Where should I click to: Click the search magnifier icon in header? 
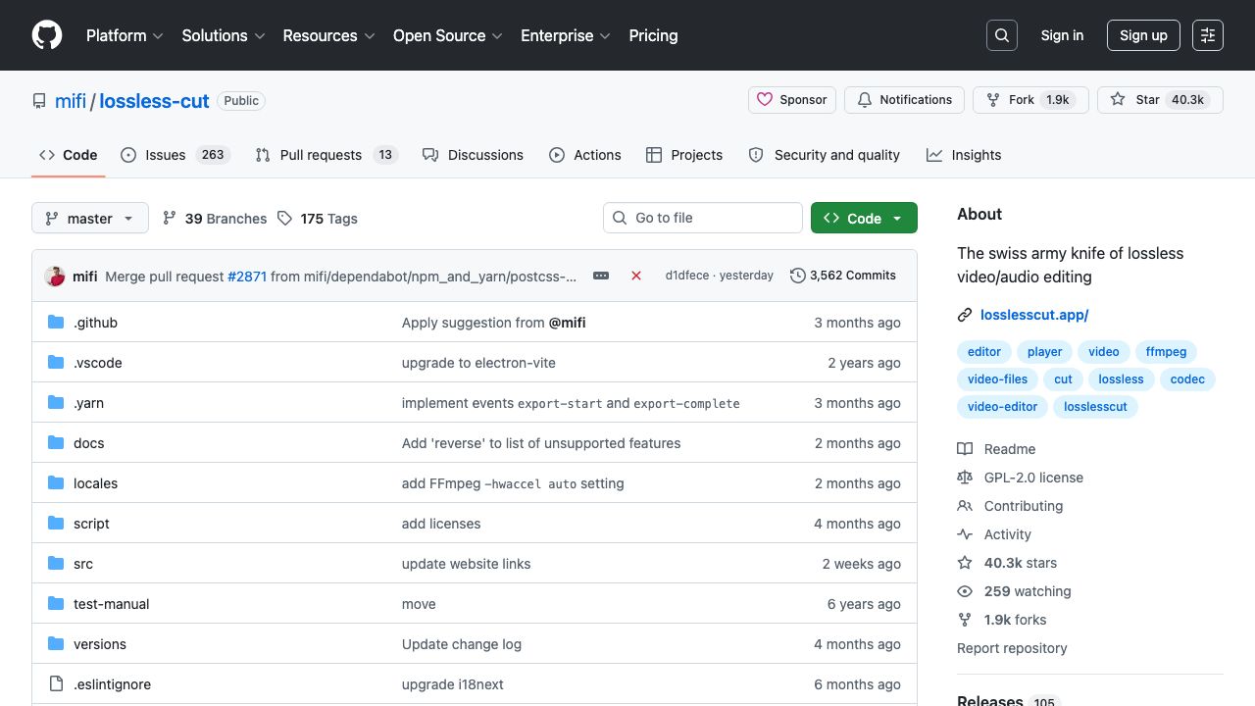point(1002,35)
